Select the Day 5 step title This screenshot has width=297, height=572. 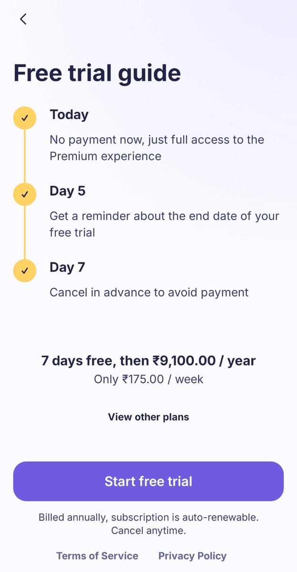click(x=68, y=191)
